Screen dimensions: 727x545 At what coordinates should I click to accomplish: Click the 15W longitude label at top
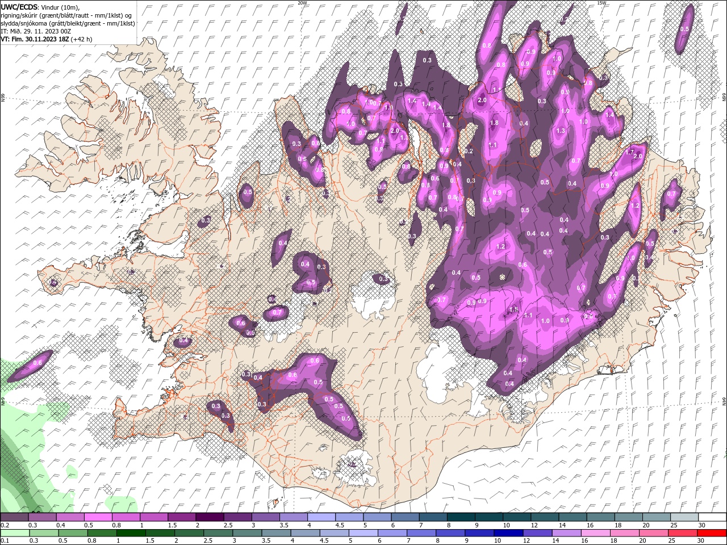click(x=601, y=3)
